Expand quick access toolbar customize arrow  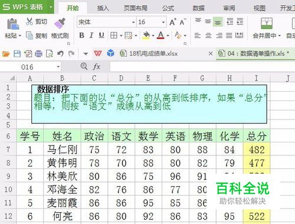[86, 54]
